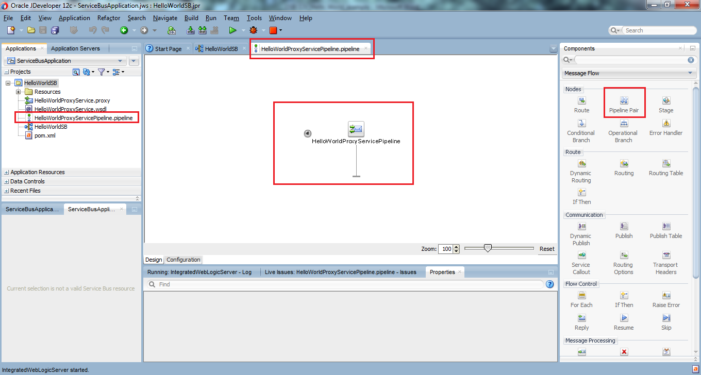Click the red Terminate stop icon
The height and width of the screenshot is (375, 701).
[x=273, y=30]
